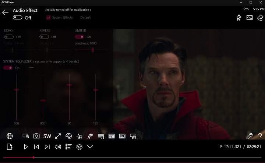Click the playback time display 17:11 .321
This screenshot has height=163, width=265.
click(x=233, y=147)
